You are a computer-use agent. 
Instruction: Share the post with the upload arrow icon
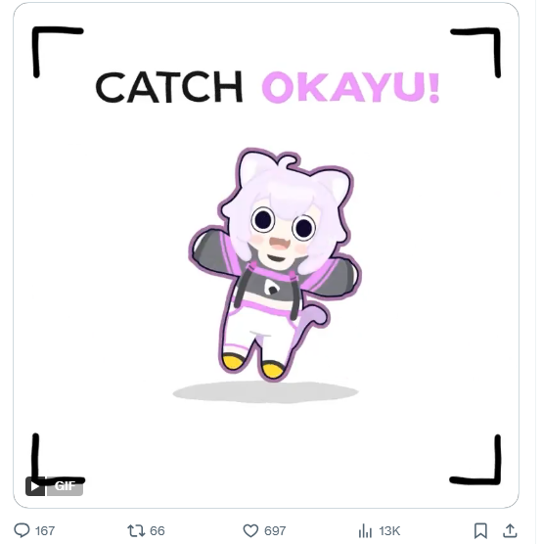[x=510, y=530]
